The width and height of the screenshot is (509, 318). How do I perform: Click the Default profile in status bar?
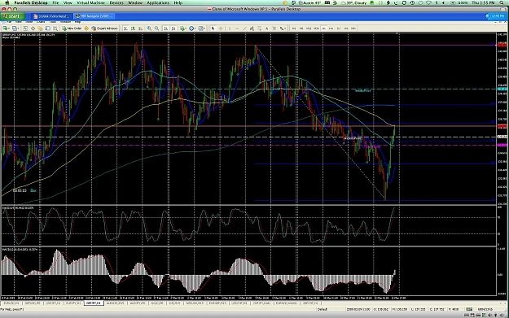point(323,309)
